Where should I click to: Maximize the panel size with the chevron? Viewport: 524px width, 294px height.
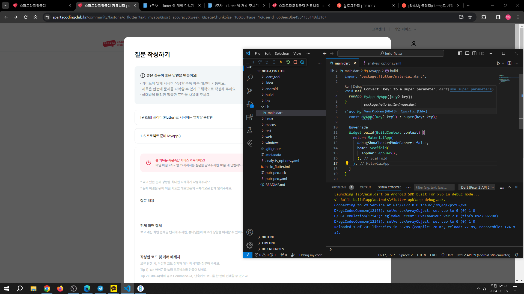[x=509, y=187]
